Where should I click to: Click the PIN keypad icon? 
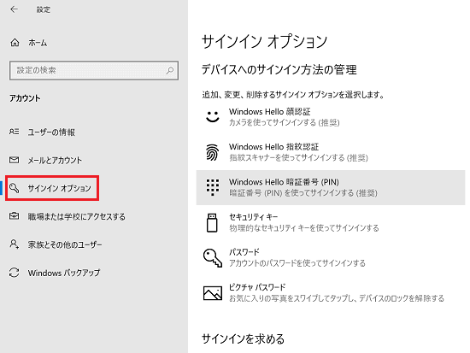pos(213,187)
